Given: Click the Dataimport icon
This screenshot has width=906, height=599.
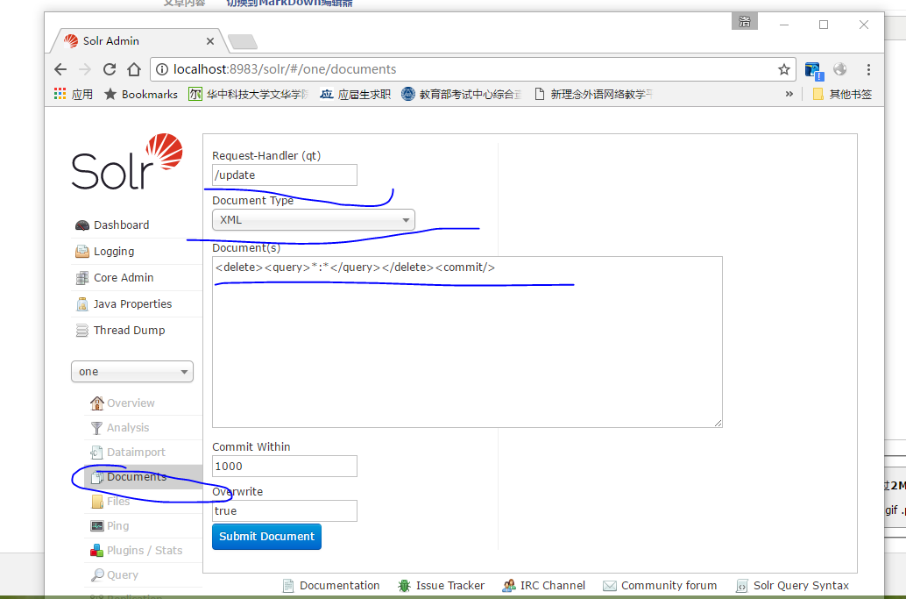Looking at the screenshot, I should [97, 453].
